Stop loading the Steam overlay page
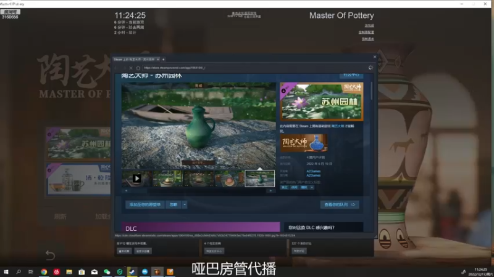This screenshot has width=494, height=277. click(x=131, y=68)
